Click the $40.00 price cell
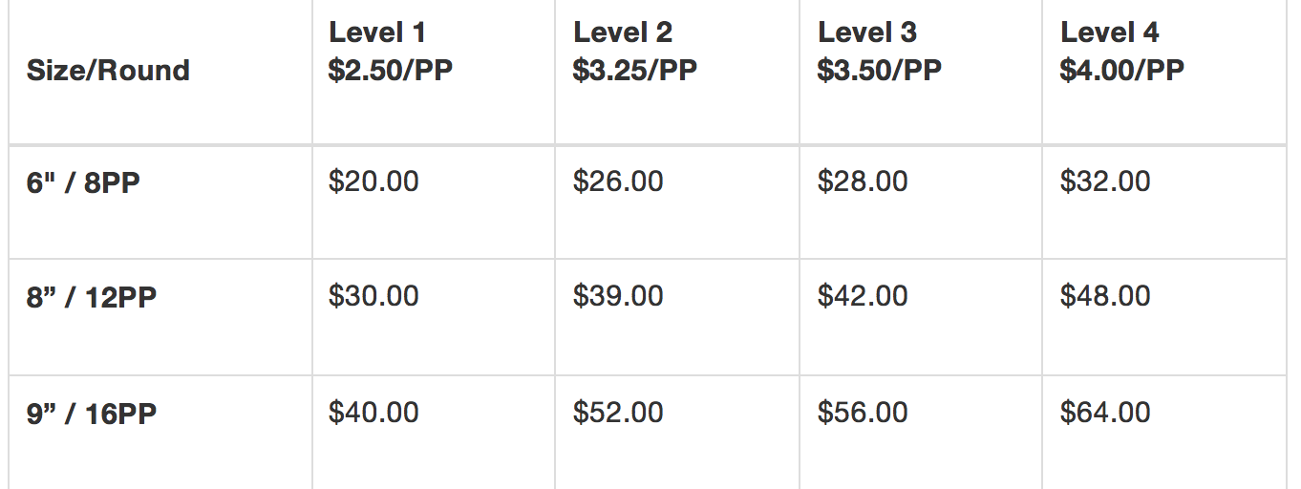The height and width of the screenshot is (489, 1301). click(x=373, y=413)
